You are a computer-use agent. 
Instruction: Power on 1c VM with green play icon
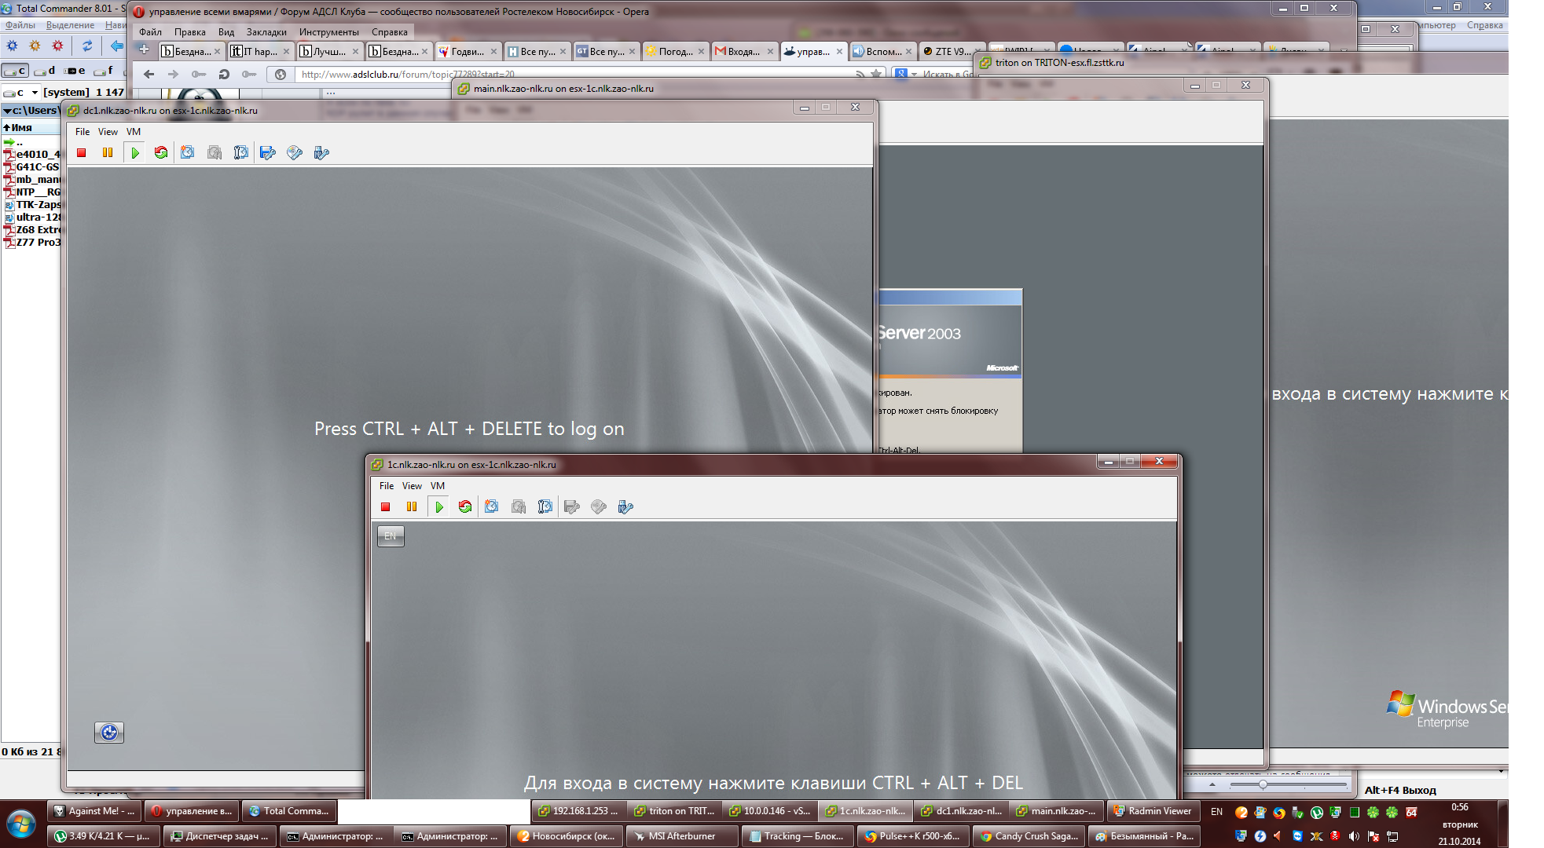[x=439, y=506]
